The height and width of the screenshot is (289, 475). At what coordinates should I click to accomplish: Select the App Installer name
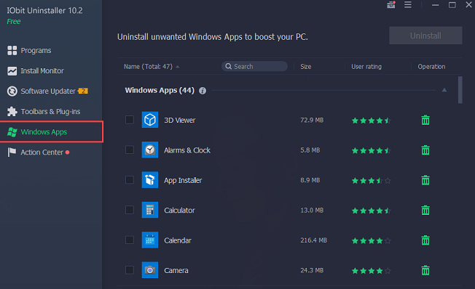click(183, 180)
